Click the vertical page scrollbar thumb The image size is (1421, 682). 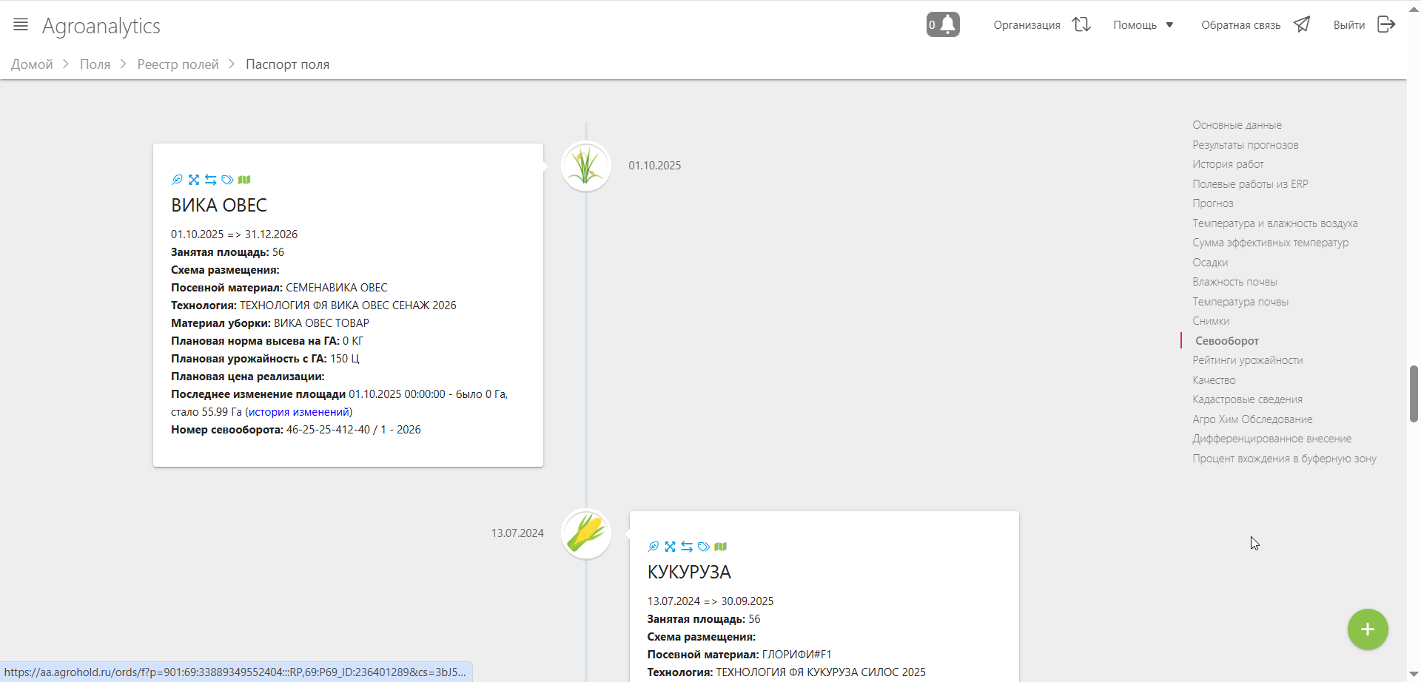pos(1414,394)
